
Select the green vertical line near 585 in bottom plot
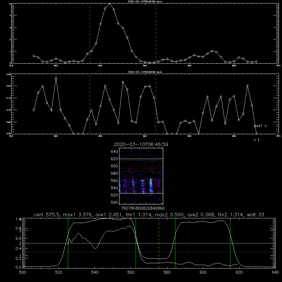[x=175, y=243]
